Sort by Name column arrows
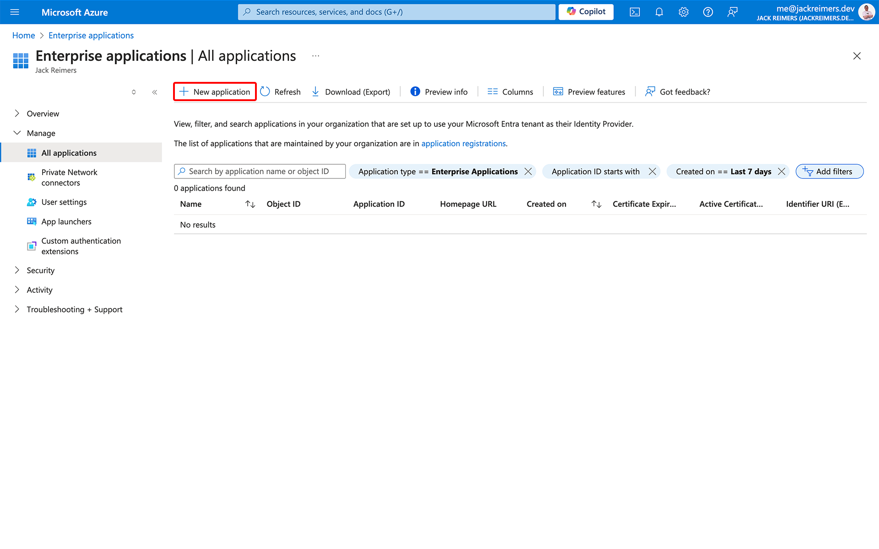Screen dimensions: 879x549 pyautogui.click(x=250, y=204)
